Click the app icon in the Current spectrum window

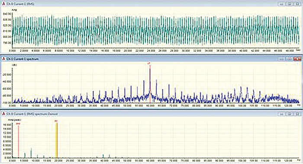[3, 59]
